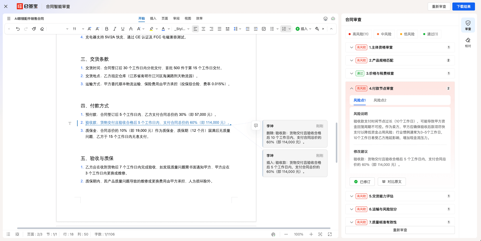Click the comment icon next to revision cards
Viewport: 481px width, 241px height.
pos(256,126)
